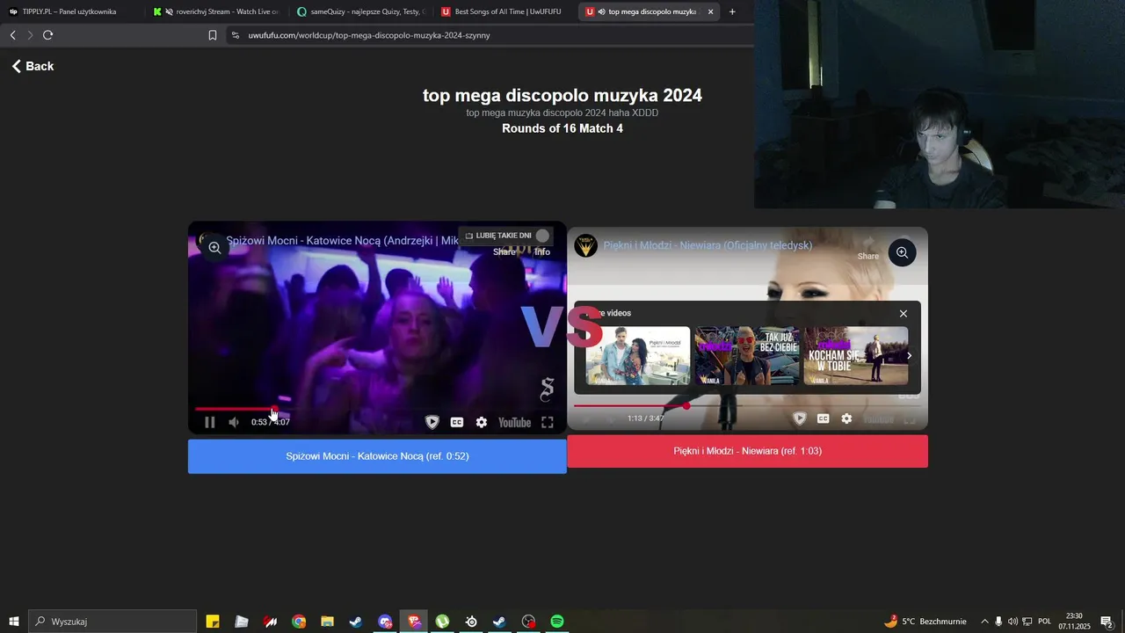Toggle captions on the left video
1125x633 pixels.
457,422
